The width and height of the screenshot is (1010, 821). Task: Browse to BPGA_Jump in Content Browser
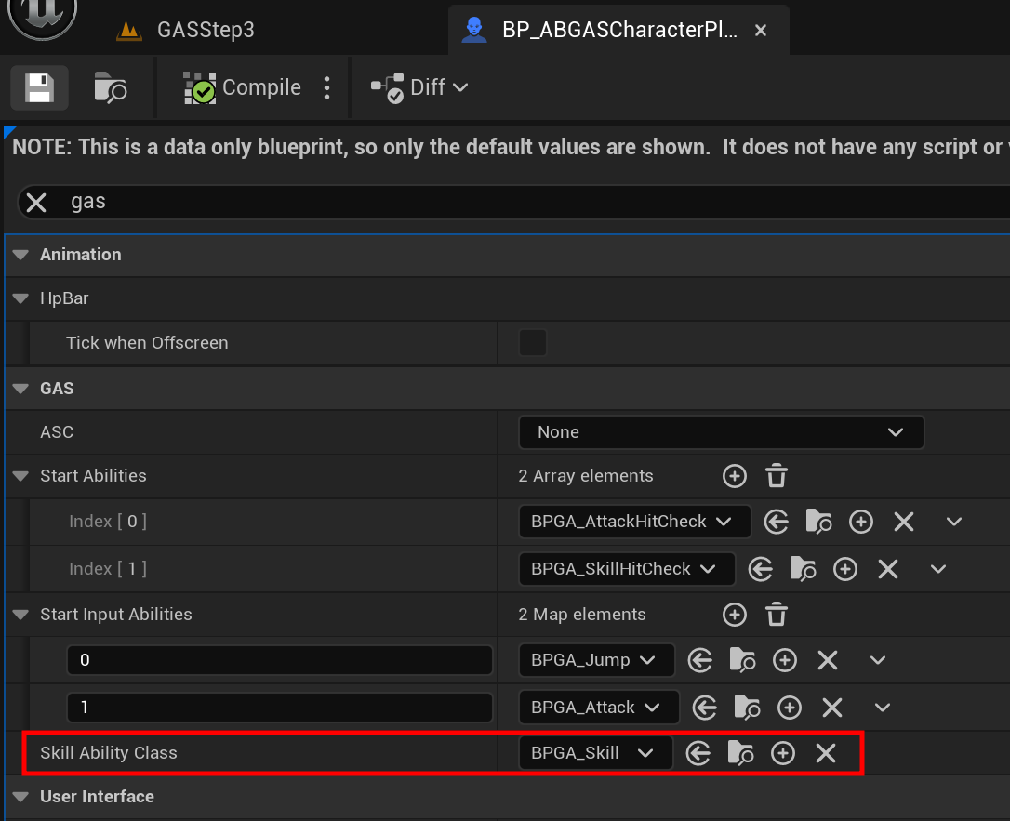click(742, 660)
